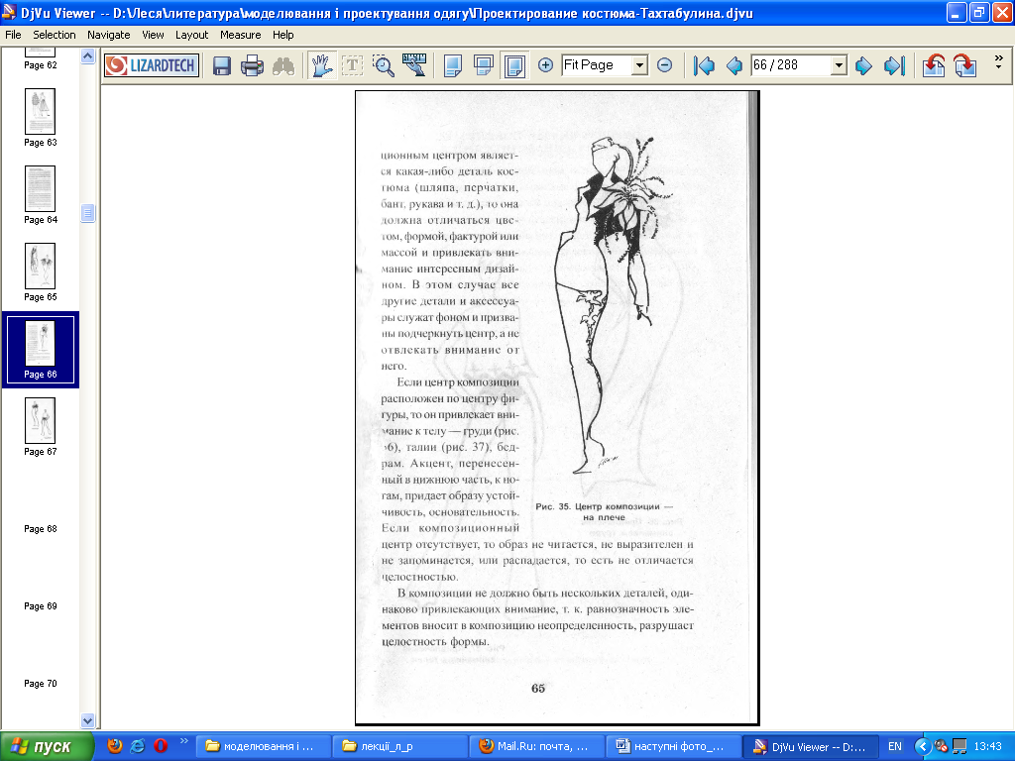Image resolution: width=1015 pixels, height=761 pixels.
Task: Rotate page clockwise icon
Action: pos(964,65)
